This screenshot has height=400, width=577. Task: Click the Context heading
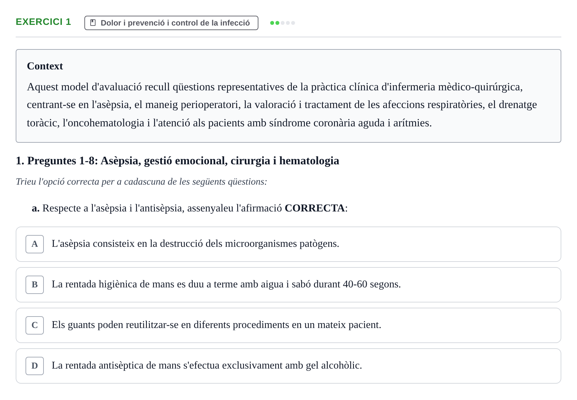(x=45, y=66)
